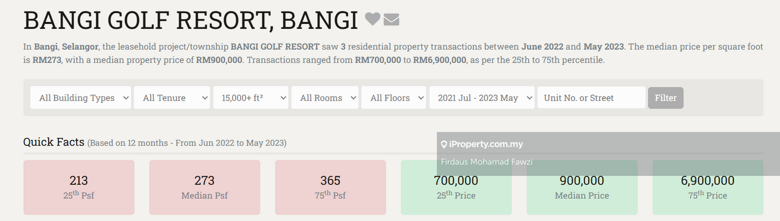Image resolution: width=780 pixels, height=221 pixels.
Task: Click the Firdaus Mohamad Fawzi agent name
Action: tap(479, 161)
